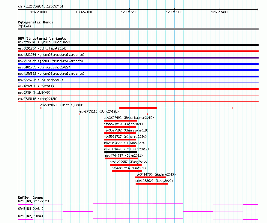Select the nsv1032108 (Coe2014) label
The height and width of the screenshot is (223, 267).
pos(36,86)
